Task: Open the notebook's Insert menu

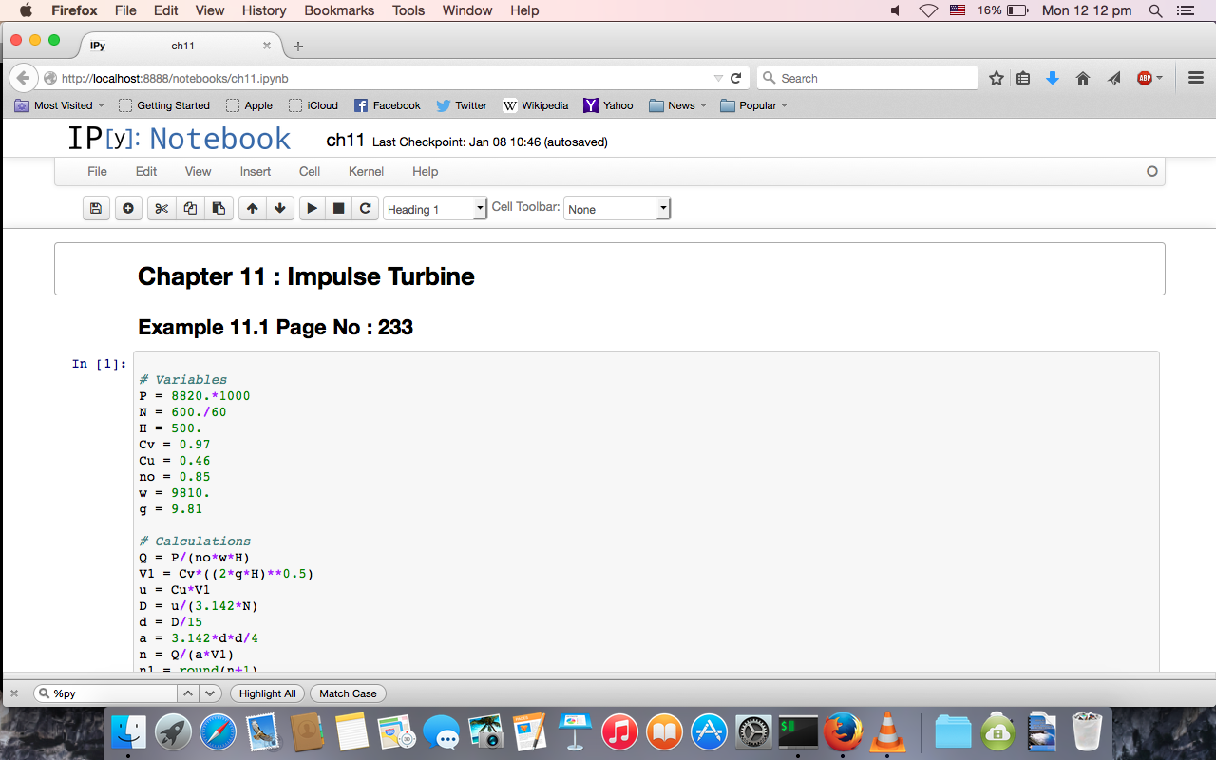Action: pyautogui.click(x=255, y=171)
